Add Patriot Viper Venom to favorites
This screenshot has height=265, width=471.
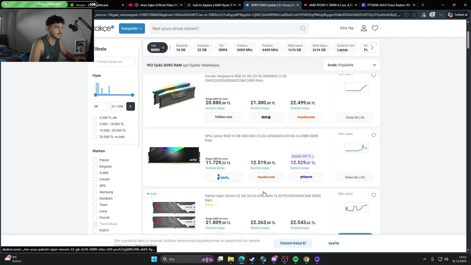coord(373,195)
